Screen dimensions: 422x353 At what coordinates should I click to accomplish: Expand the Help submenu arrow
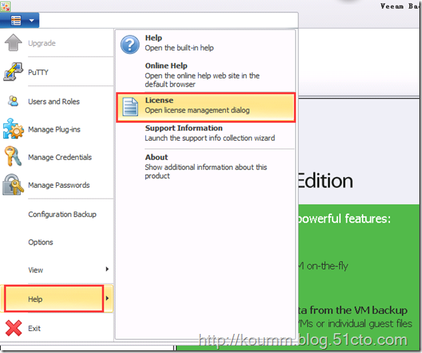[107, 298]
